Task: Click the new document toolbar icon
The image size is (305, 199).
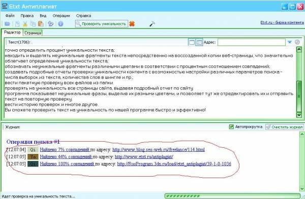Action: tap(17, 24)
